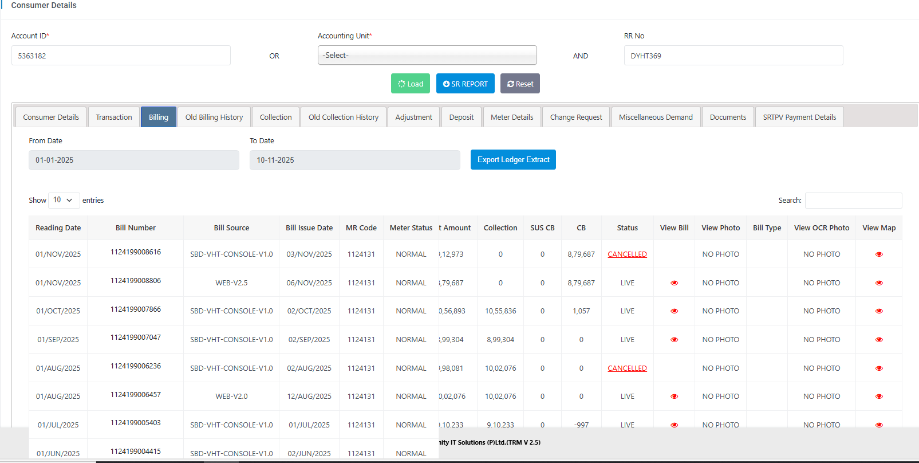
Task: Focus the table Search box
Action: click(853, 201)
